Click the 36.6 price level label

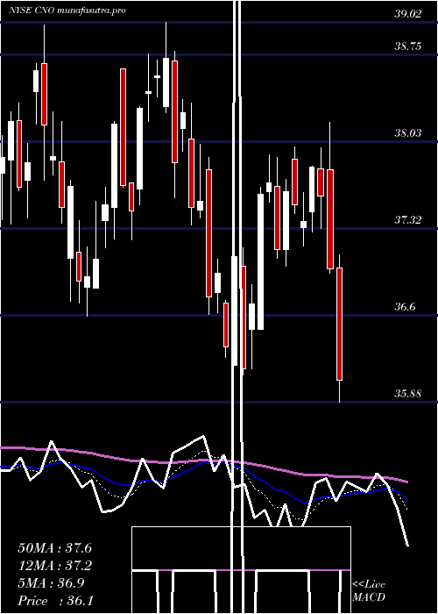click(405, 307)
